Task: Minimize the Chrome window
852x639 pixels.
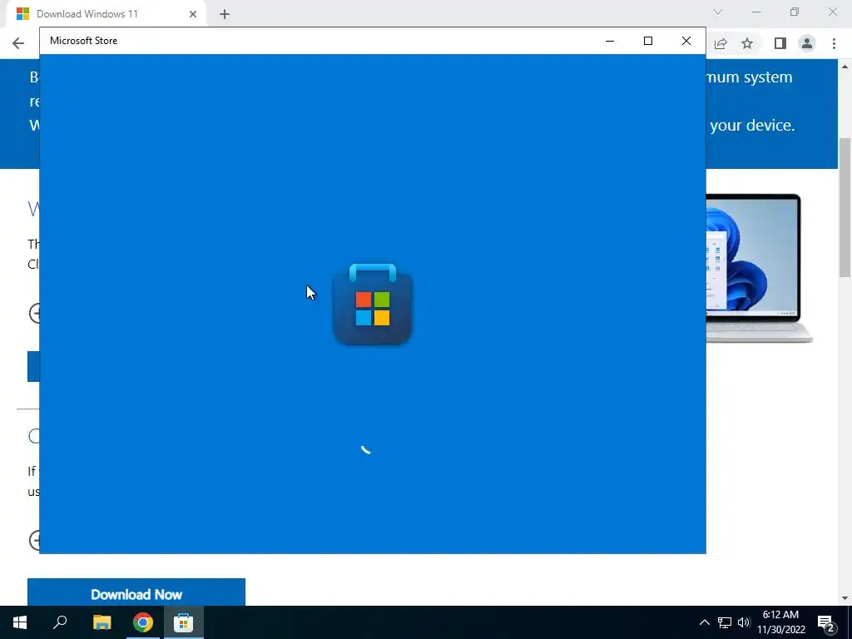Action: point(756,12)
